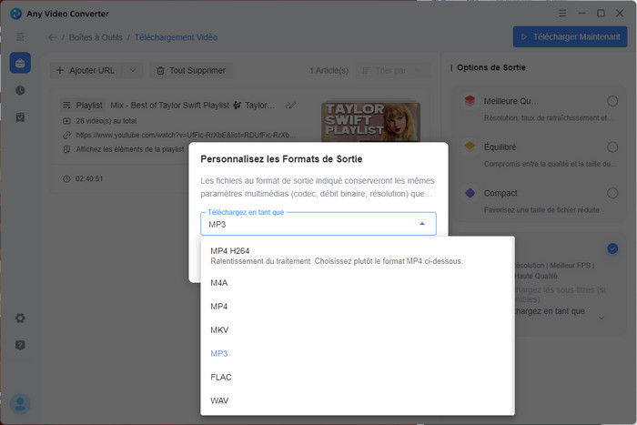Select FLAC output format
This screenshot has height=425, width=637.
click(358, 377)
